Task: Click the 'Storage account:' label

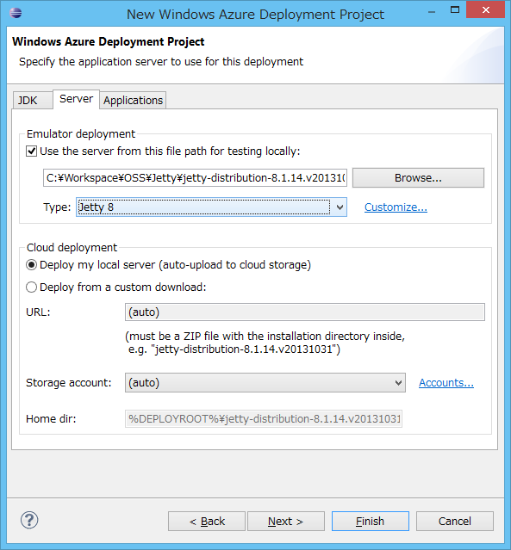Action: point(68,383)
